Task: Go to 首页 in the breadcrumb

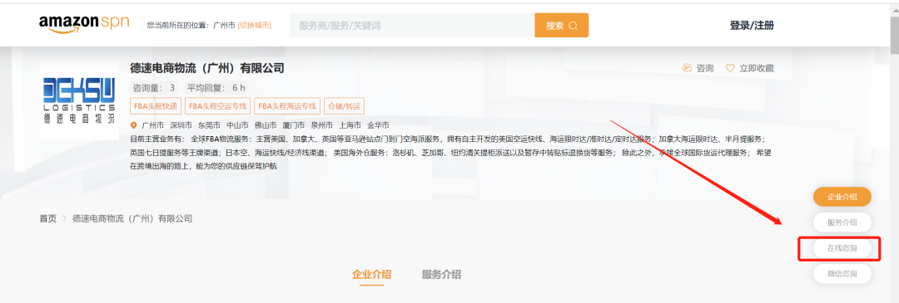Action: 47,218
